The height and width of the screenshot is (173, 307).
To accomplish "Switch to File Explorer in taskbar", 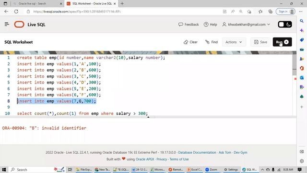I will click(x=84, y=170).
